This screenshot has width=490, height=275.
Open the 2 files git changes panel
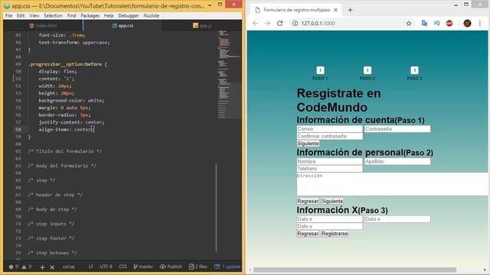(x=198, y=267)
